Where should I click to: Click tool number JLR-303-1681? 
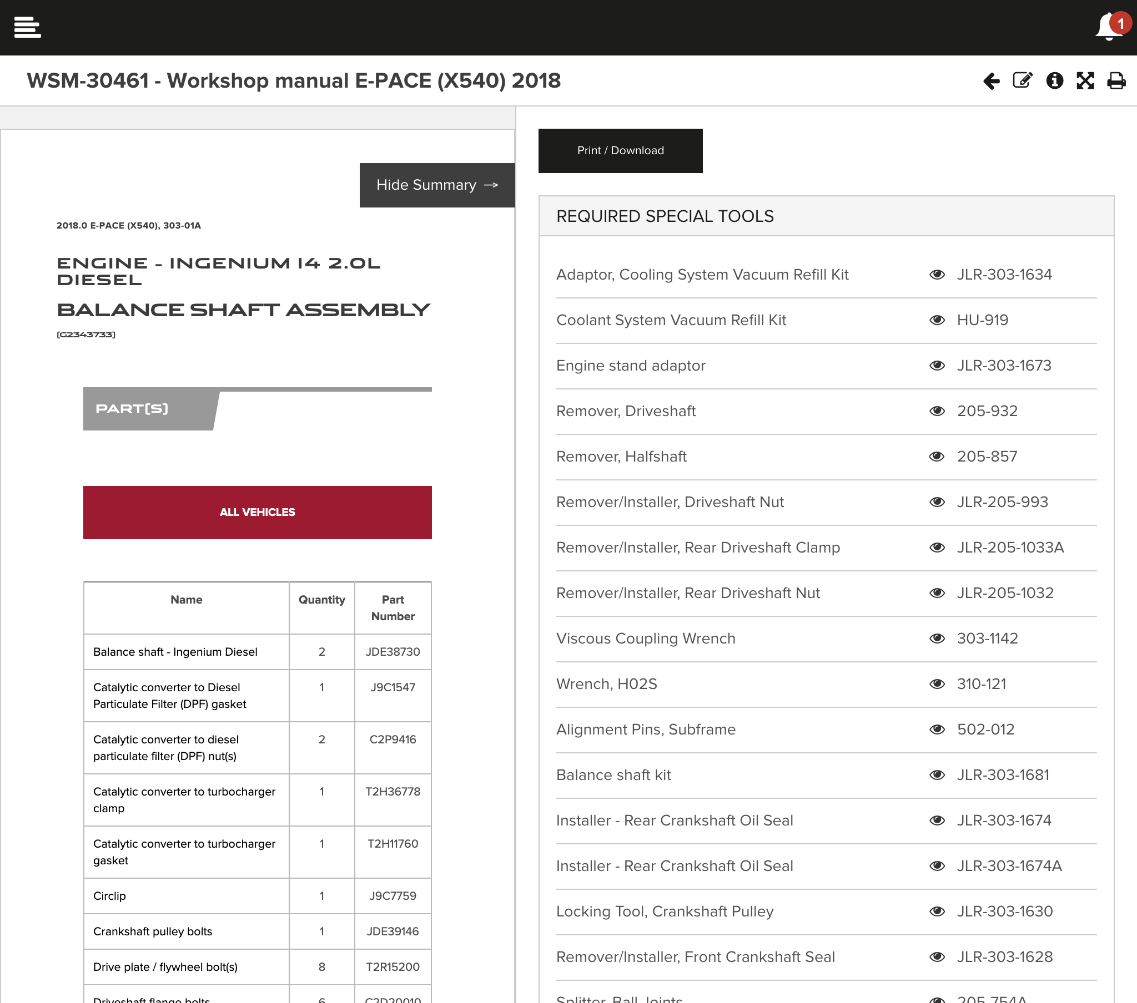pos(1003,776)
